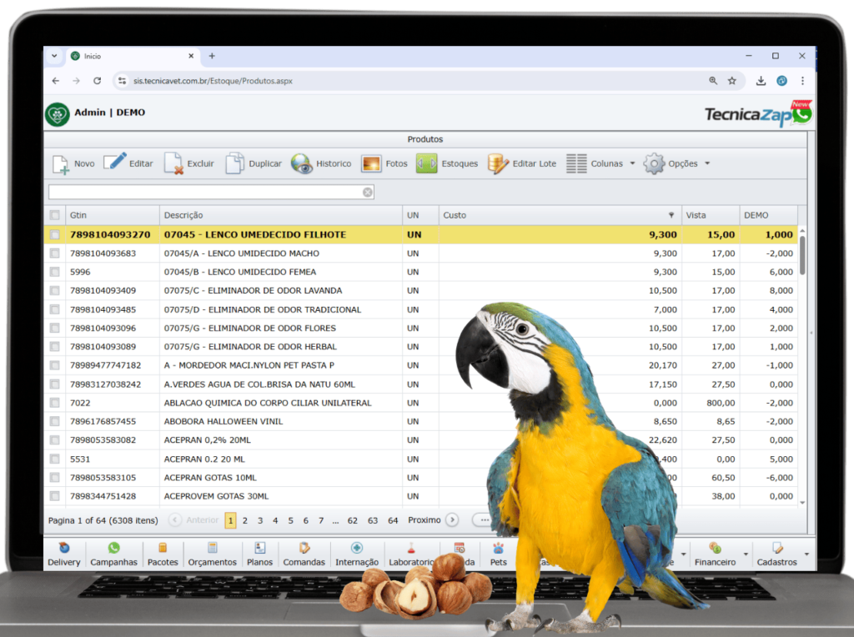Tick the checkbox for ACEPRAN 0,2% 20ML
The width and height of the screenshot is (854, 637).
pos(55,440)
